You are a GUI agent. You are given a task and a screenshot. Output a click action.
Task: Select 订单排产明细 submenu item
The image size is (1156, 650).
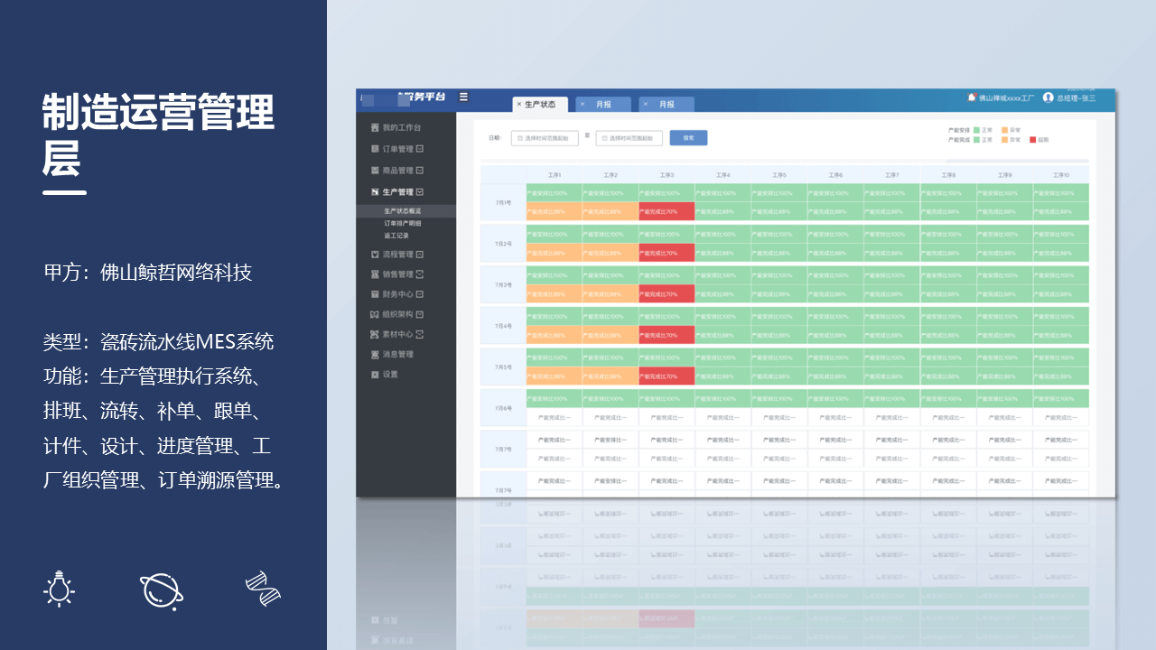coord(403,223)
